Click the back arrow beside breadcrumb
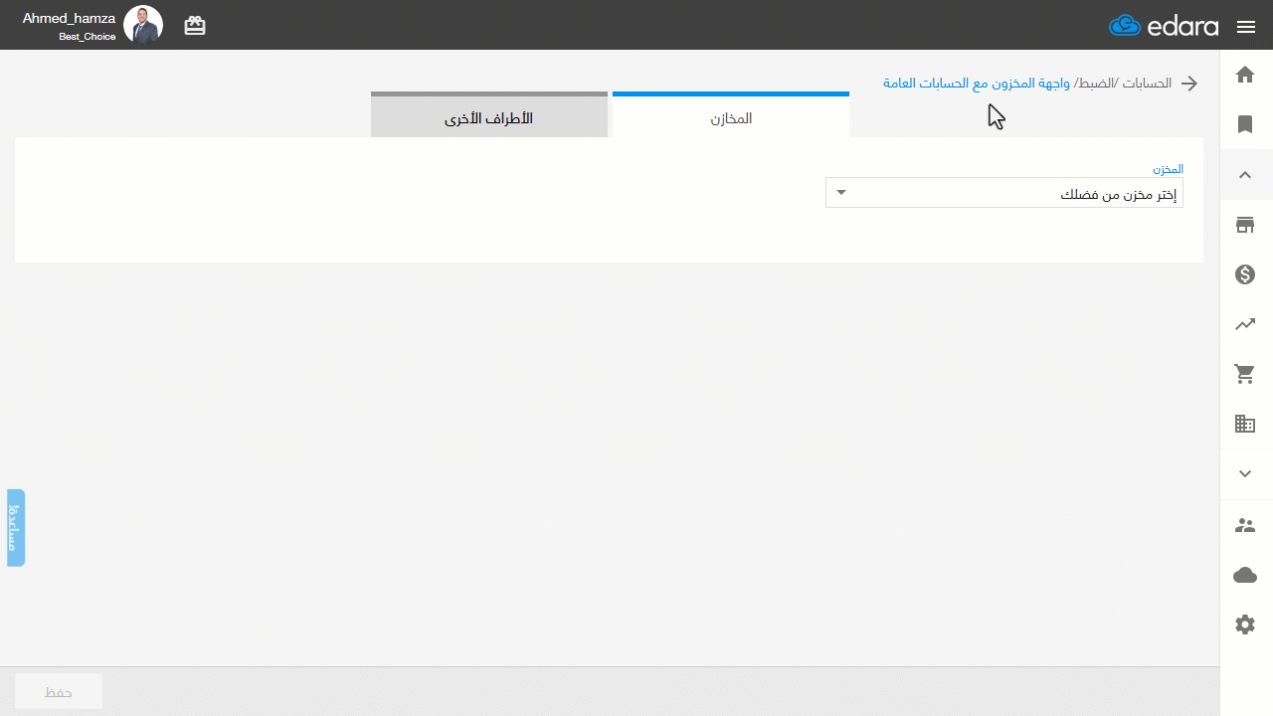This screenshot has height=716, width=1273. tap(1188, 84)
